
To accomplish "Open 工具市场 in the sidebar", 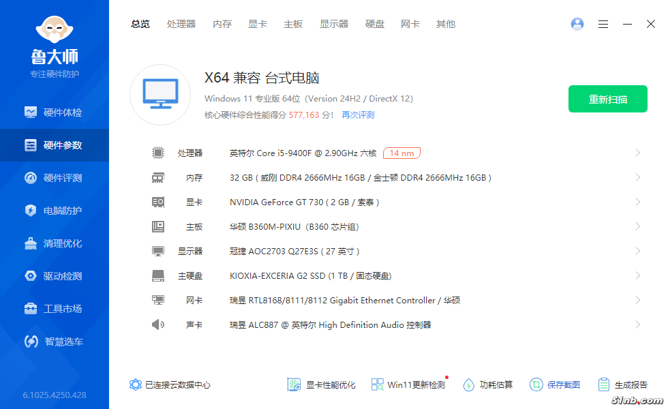I will click(54, 309).
